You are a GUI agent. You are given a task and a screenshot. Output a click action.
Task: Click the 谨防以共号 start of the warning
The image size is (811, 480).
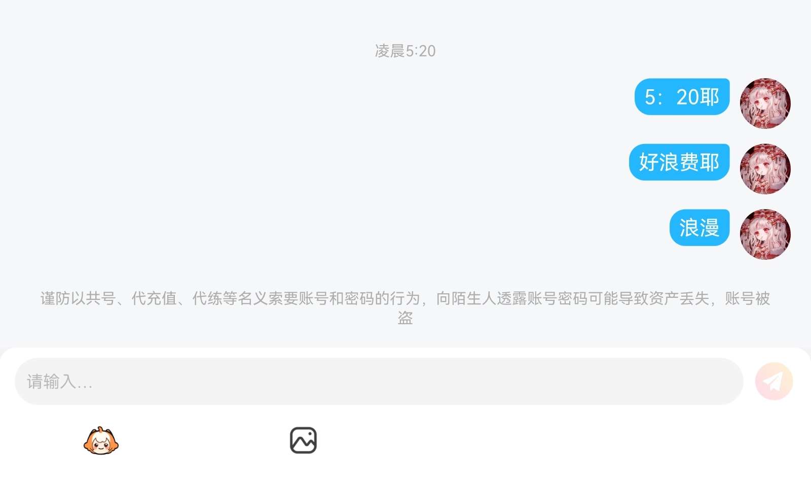(x=78, y=298)
